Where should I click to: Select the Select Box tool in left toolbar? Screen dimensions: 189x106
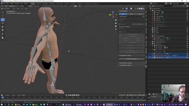click(x=3, y=12)
